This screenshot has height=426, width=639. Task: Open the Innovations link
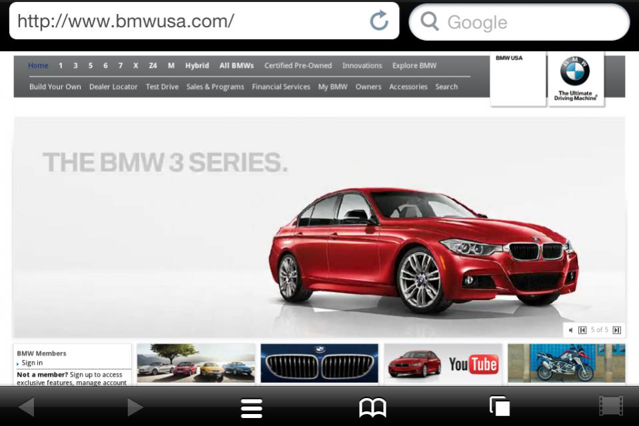click(x=362, y=65)
